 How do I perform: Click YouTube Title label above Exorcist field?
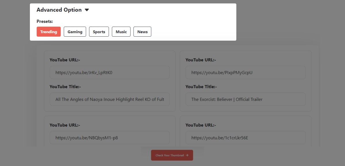point(201,86)
